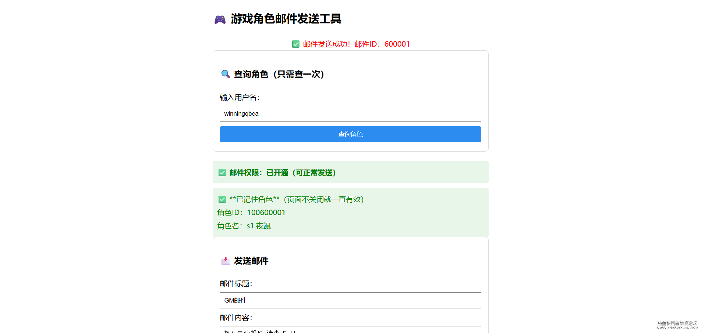Click the label 输入用户名：

pos(240,97)
